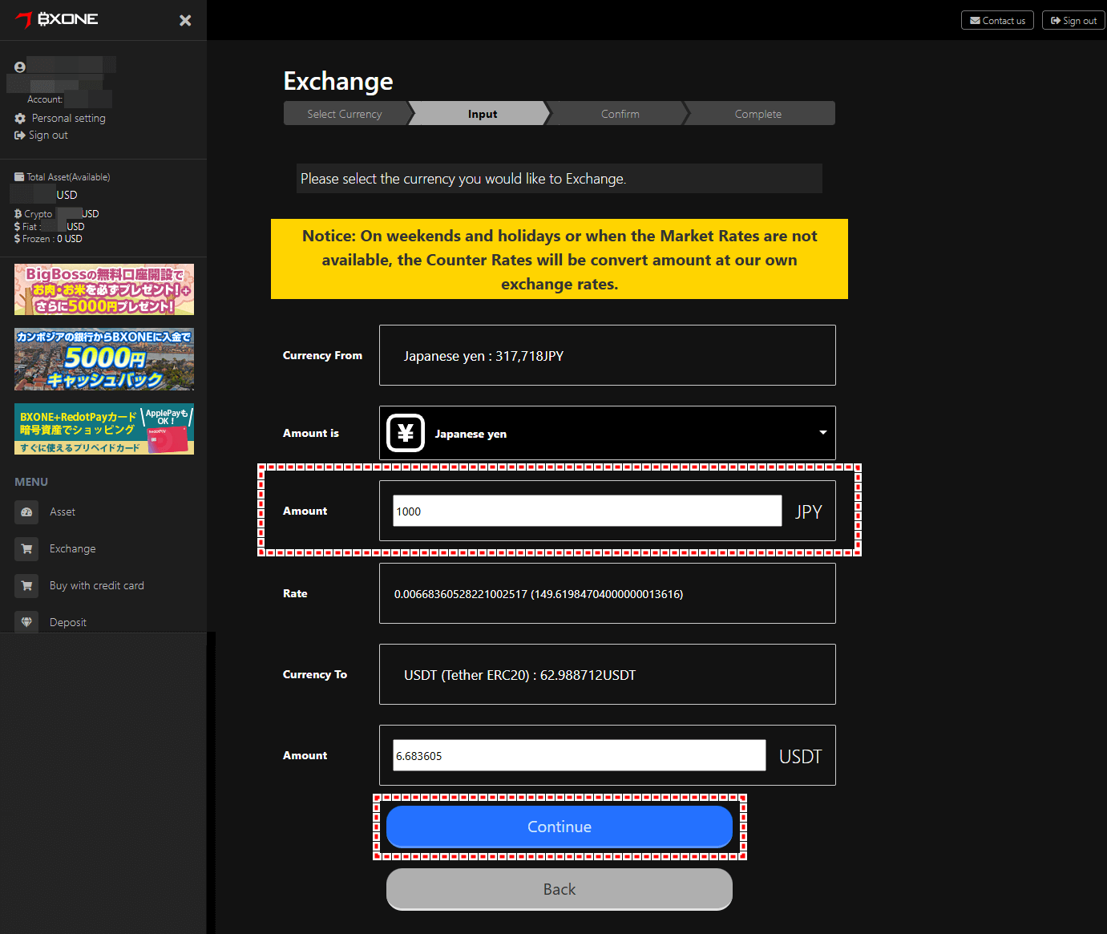
Task: Close the sidebar with the X icon
Action: pos(185,20)
